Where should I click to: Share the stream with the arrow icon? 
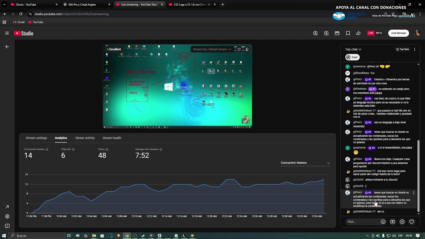(359, 33)
